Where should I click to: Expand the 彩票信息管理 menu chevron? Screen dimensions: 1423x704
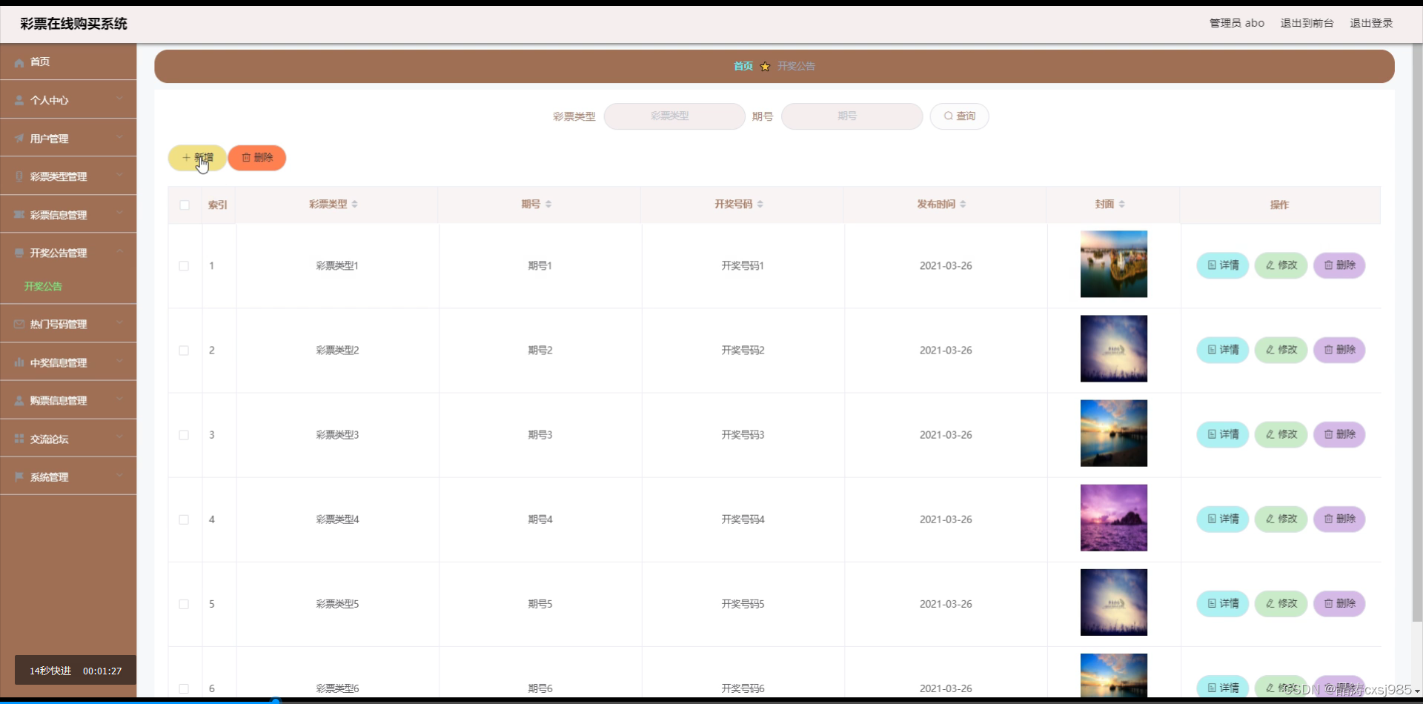pyautogui.click(x=120, y=214)
